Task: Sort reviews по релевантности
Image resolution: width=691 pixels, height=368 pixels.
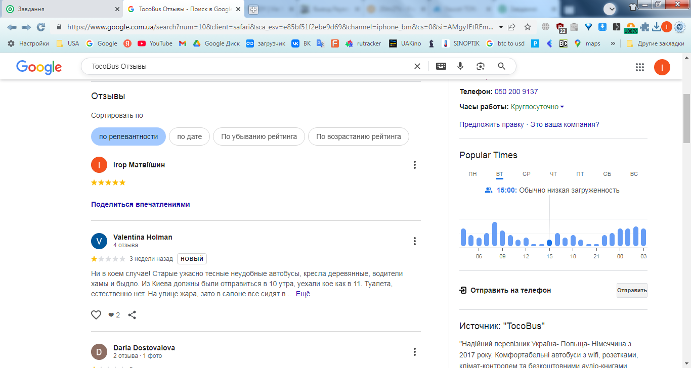Action: pyautogui.click(x=128, y=136)
